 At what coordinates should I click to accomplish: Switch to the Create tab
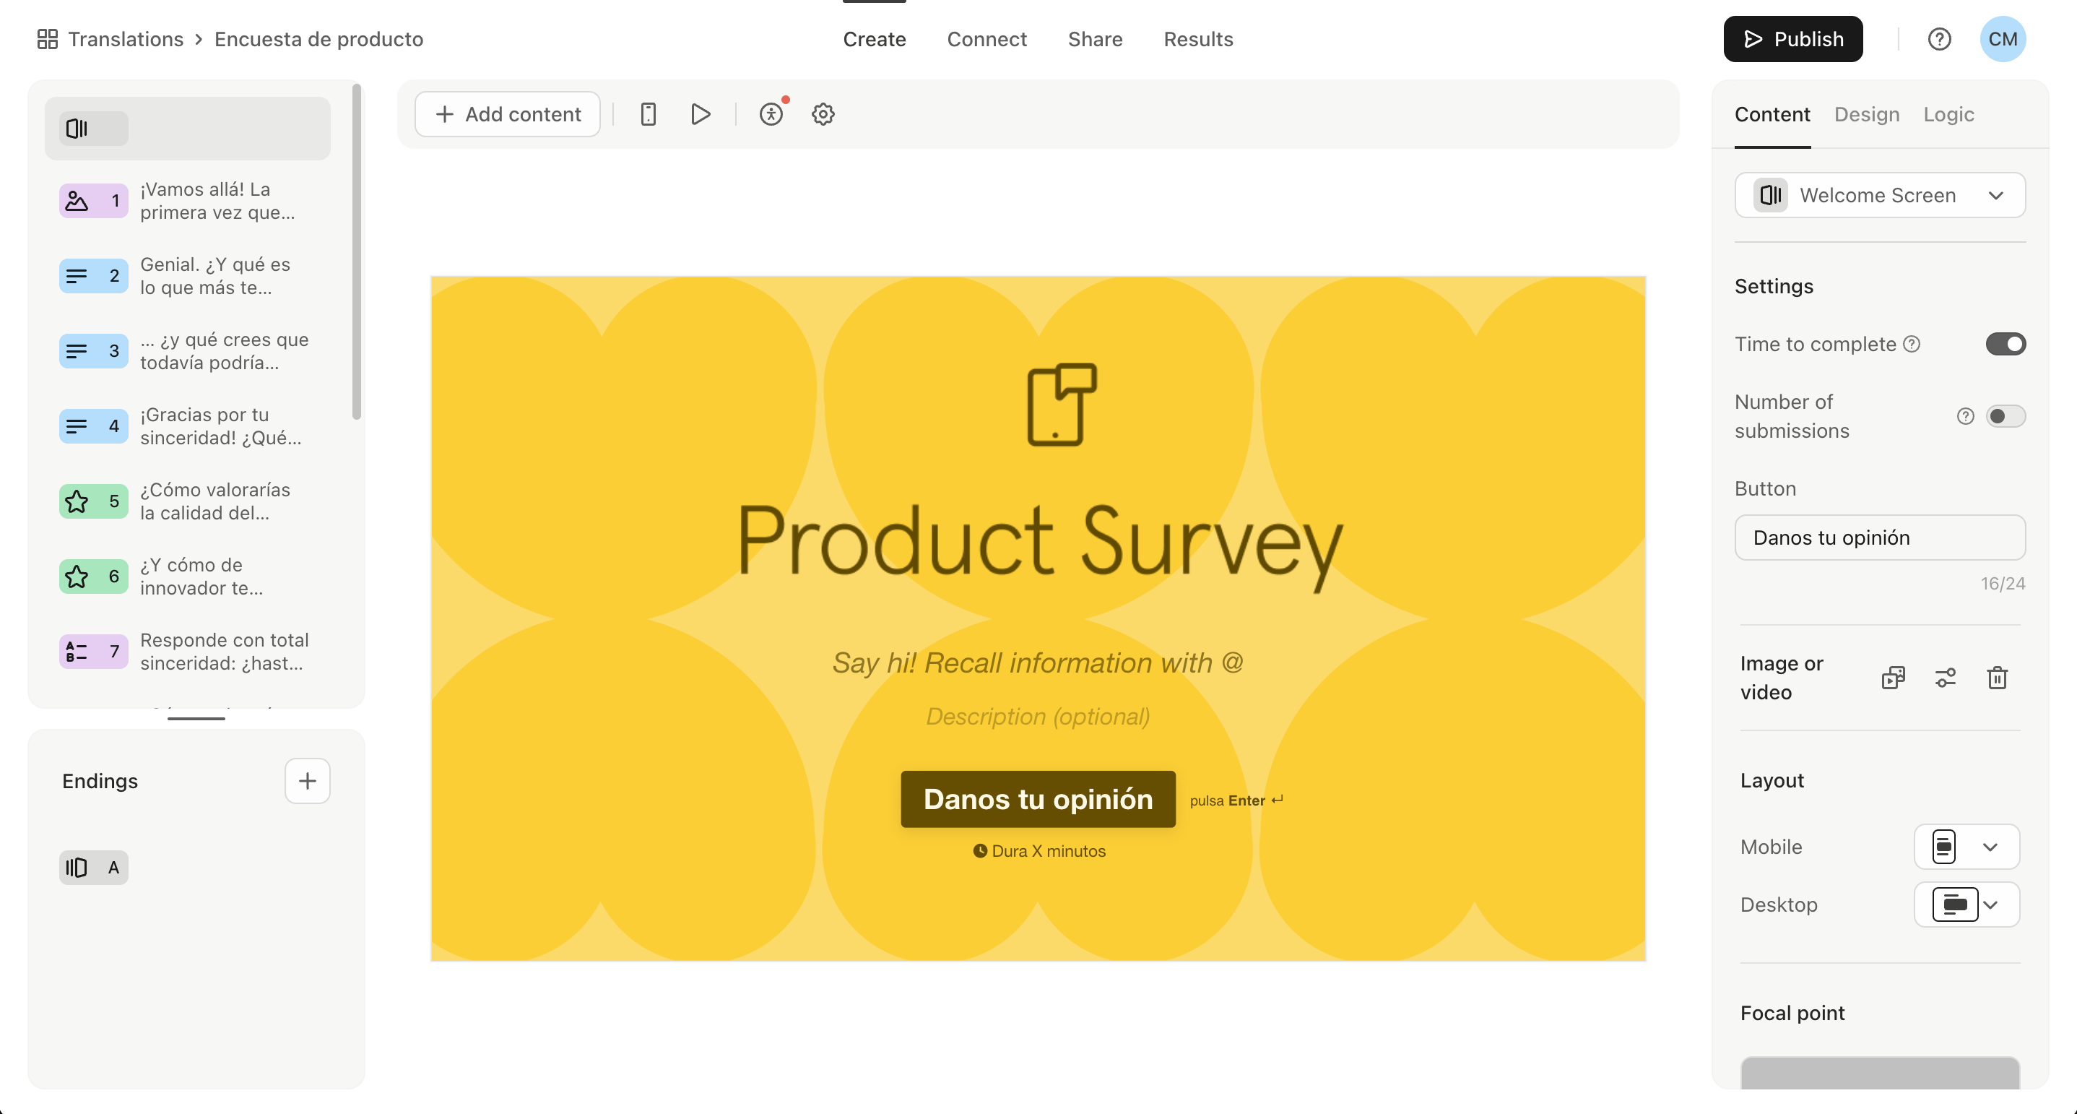tap(874, 39)
